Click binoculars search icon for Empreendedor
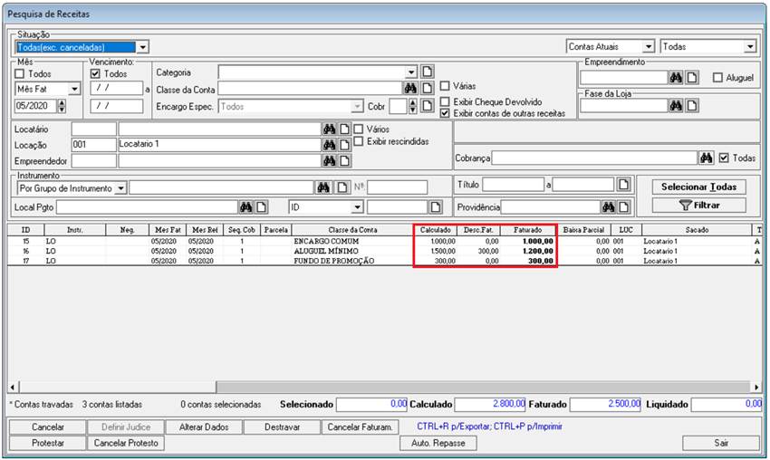The width and height of the screenshot is (770, 460). pyautogui.click(x=329, y=160)
